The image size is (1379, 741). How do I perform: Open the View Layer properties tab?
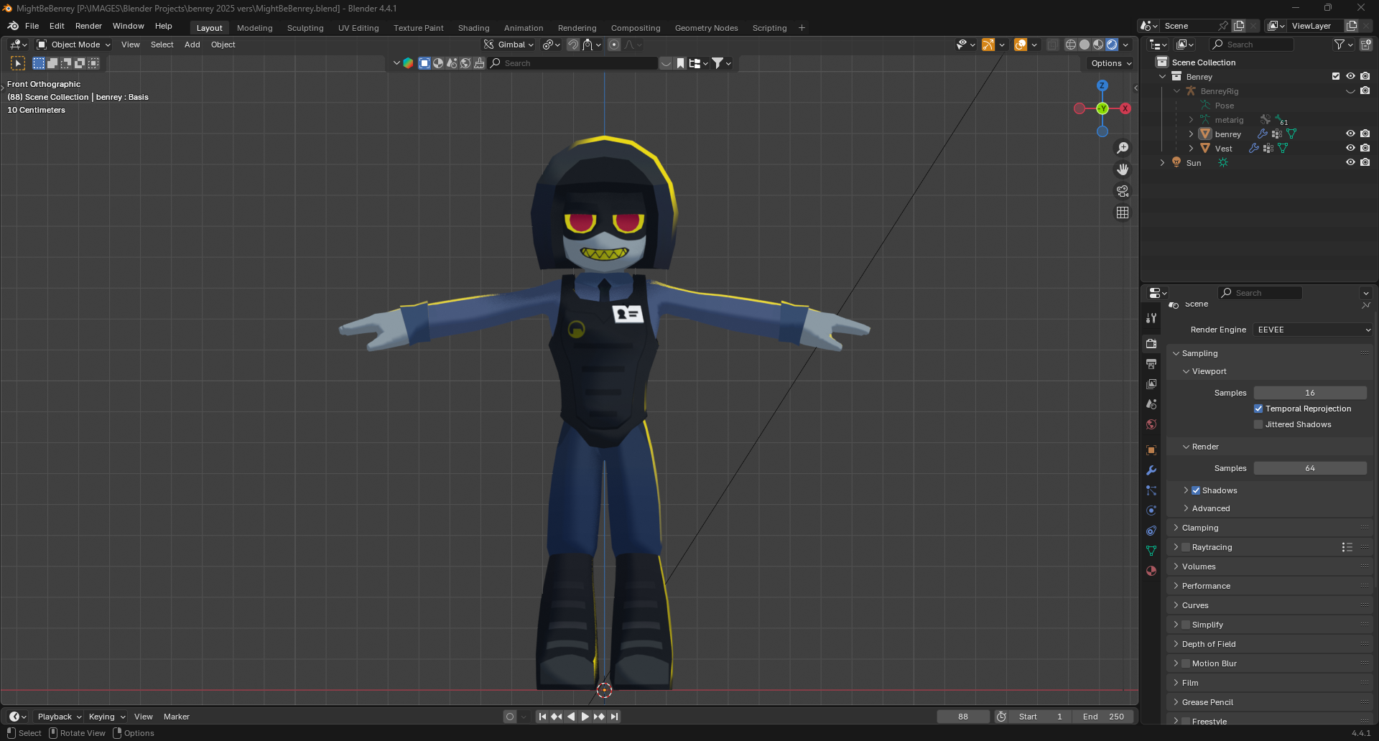pos(1151,384)
